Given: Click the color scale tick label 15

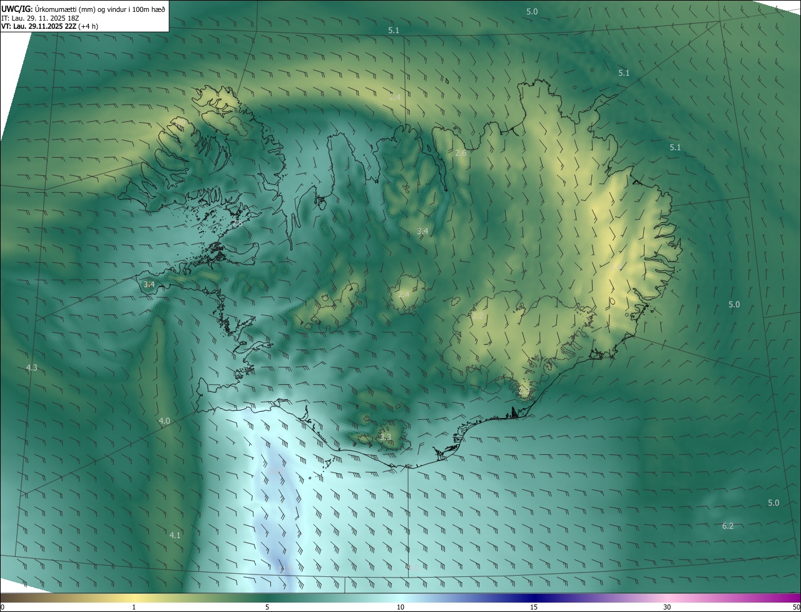Looking at the screenshot, I should tap(534, 607).
